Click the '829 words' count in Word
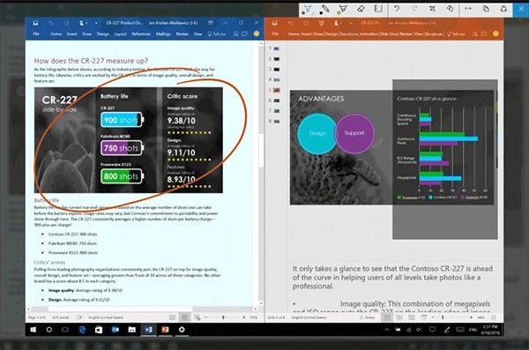529x350 pixels. (60, 317)
